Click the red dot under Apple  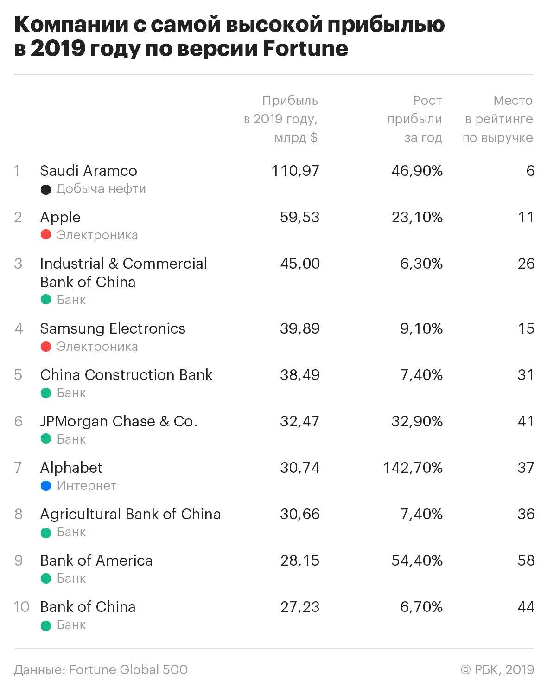[46, 235]
